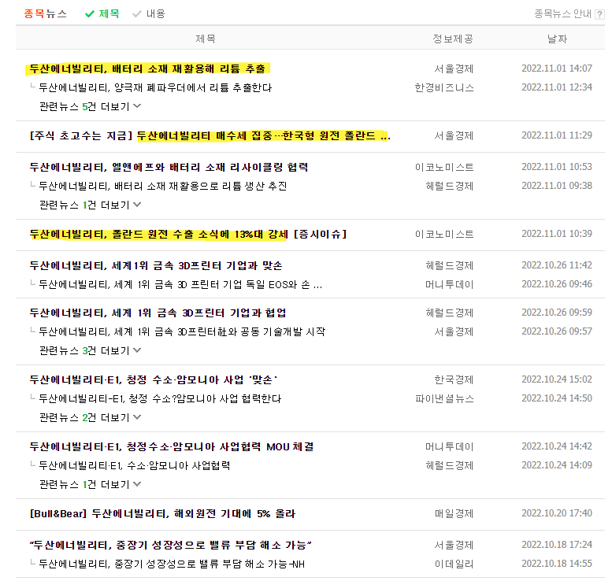612x581 pixels.
Task: Open article 양극재 폐파우더에서 리튬 추출한다
Action: click(155, 88)
